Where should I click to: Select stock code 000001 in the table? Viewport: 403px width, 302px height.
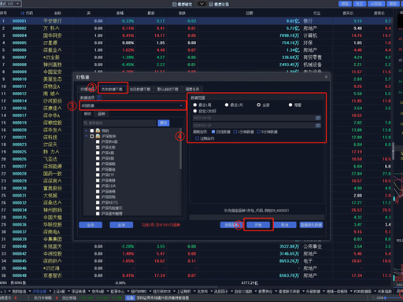[x=20, y=21]
